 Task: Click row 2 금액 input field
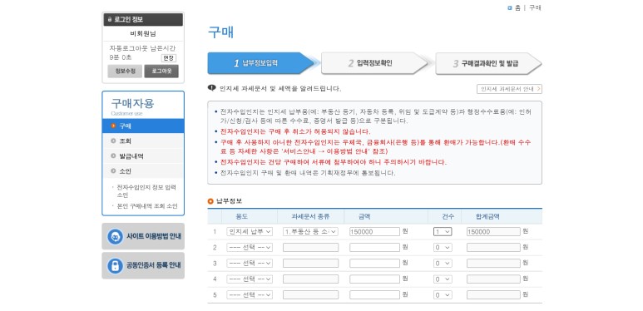[374, 248]
